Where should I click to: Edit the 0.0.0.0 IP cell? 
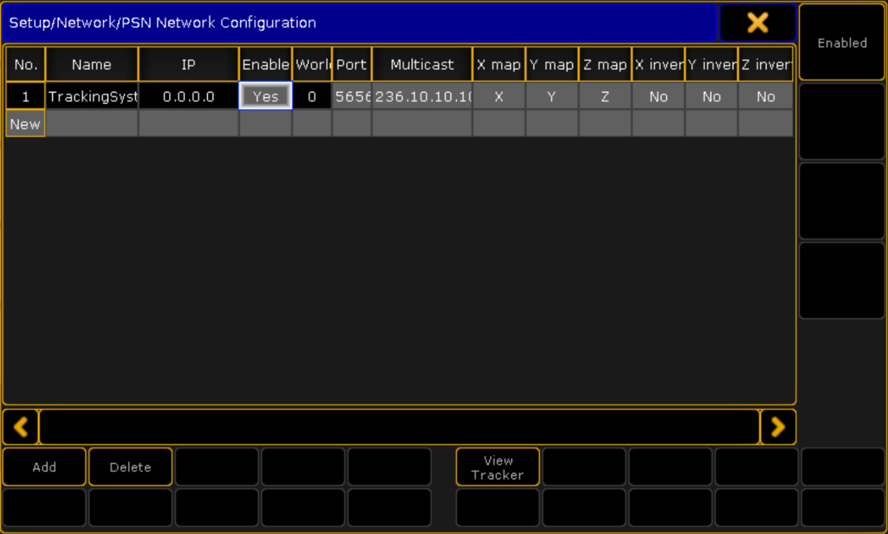point(189,97)
